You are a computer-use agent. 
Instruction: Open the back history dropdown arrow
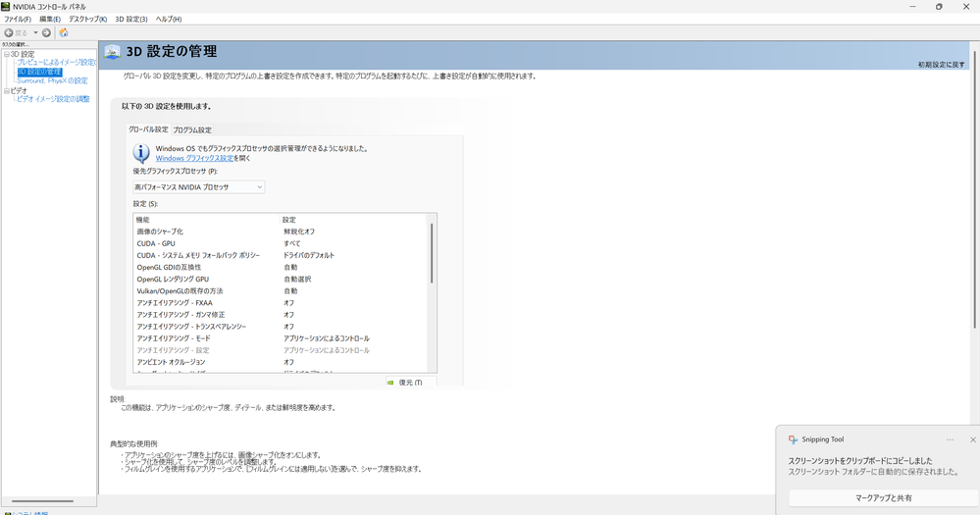click(x=35, y=32)
